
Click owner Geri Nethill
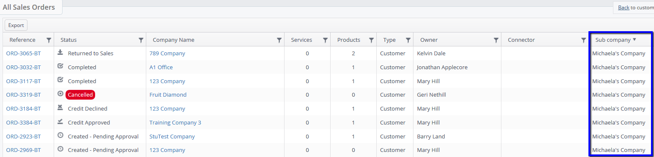tap(431, 95)
